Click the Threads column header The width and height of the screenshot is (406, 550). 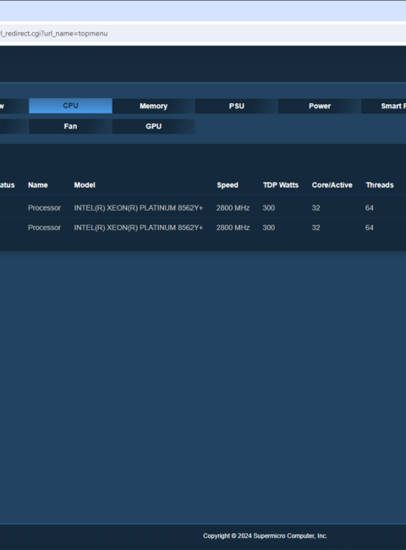(380, 185)
